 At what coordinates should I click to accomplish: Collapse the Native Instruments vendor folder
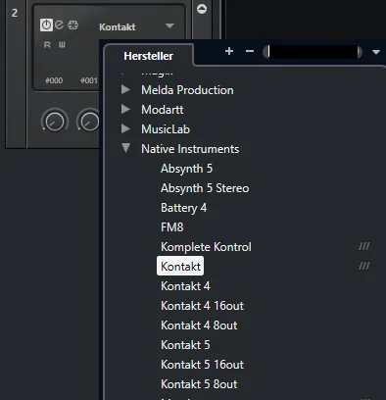[x=125, y=148]
